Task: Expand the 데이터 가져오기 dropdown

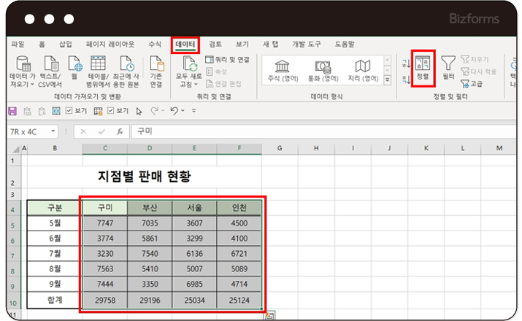Action: click(33, 85)
